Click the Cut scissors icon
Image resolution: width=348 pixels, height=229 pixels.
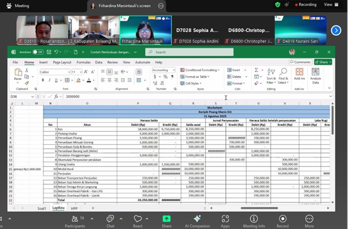pyautogui.click(x=27, y=70)
